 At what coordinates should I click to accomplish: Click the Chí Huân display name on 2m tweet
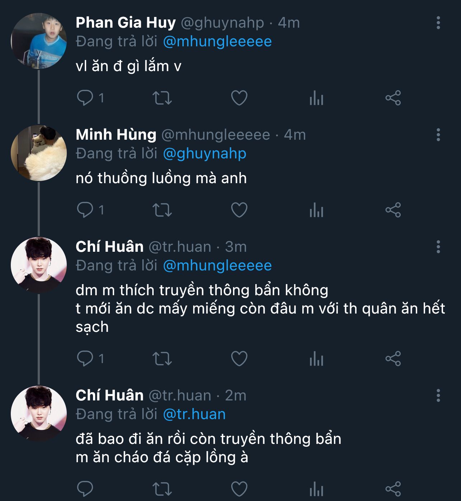tap(110, 395)
